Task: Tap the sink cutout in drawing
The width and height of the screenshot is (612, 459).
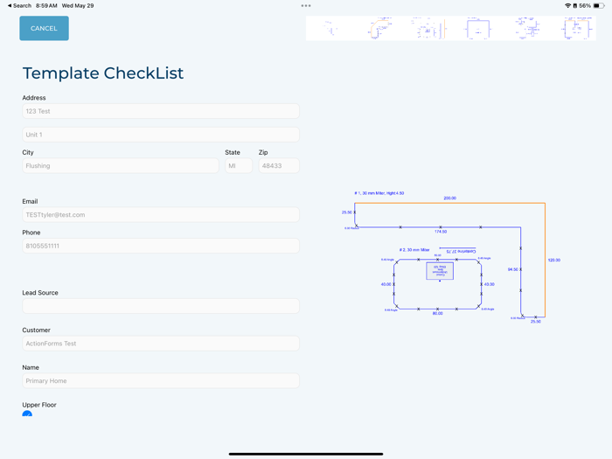Action: pyautogui.click(x=440, y=271)
